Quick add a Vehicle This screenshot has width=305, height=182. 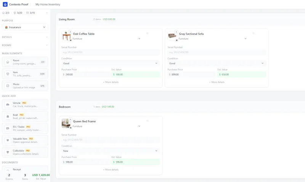(x=25, y=104)
